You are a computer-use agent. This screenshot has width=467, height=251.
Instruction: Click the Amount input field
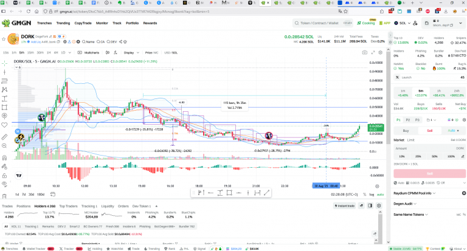click(429, 148)
